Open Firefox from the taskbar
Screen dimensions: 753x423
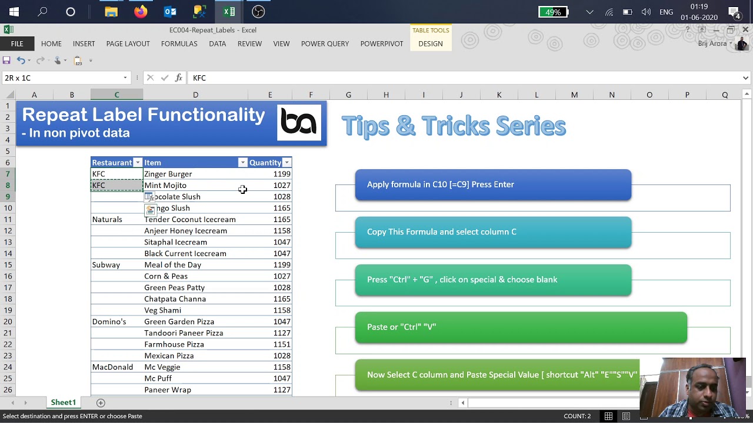(x=141, y=12)
